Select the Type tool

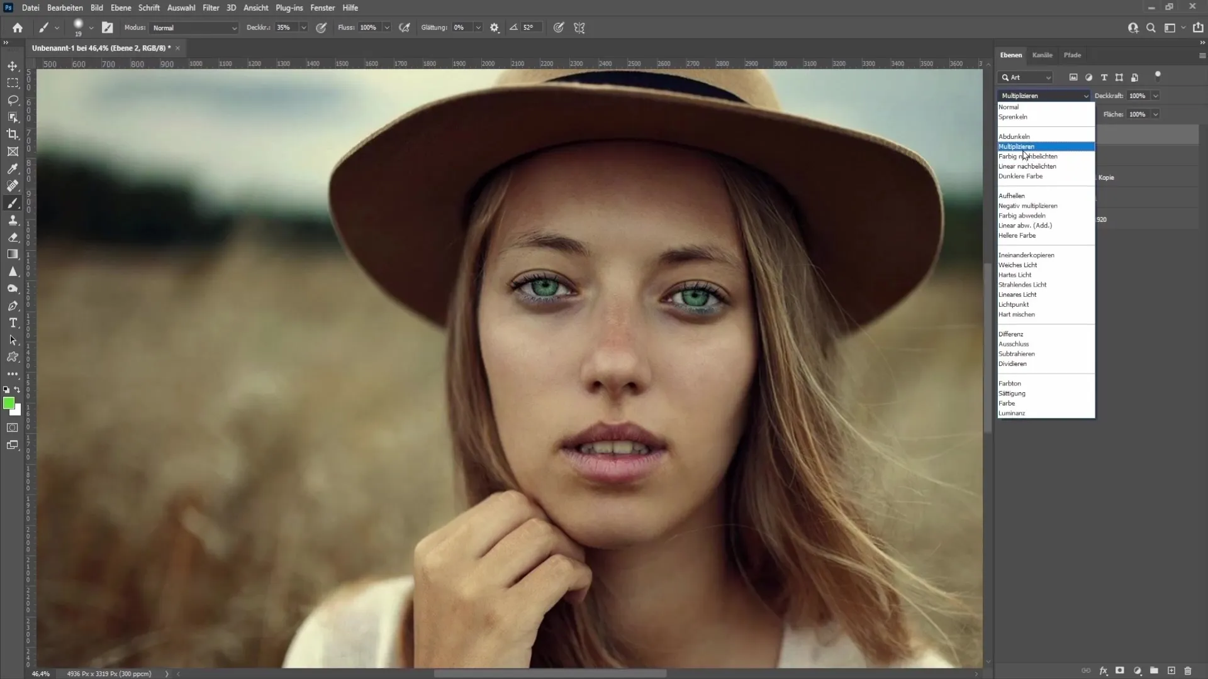[x=13, y=323]
